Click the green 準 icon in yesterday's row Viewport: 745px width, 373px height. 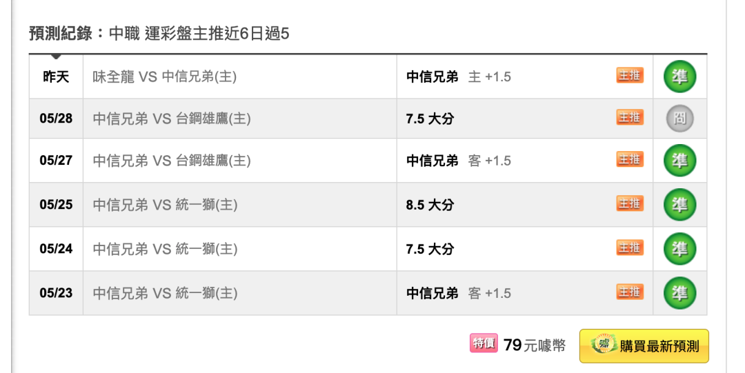(680, 77)
